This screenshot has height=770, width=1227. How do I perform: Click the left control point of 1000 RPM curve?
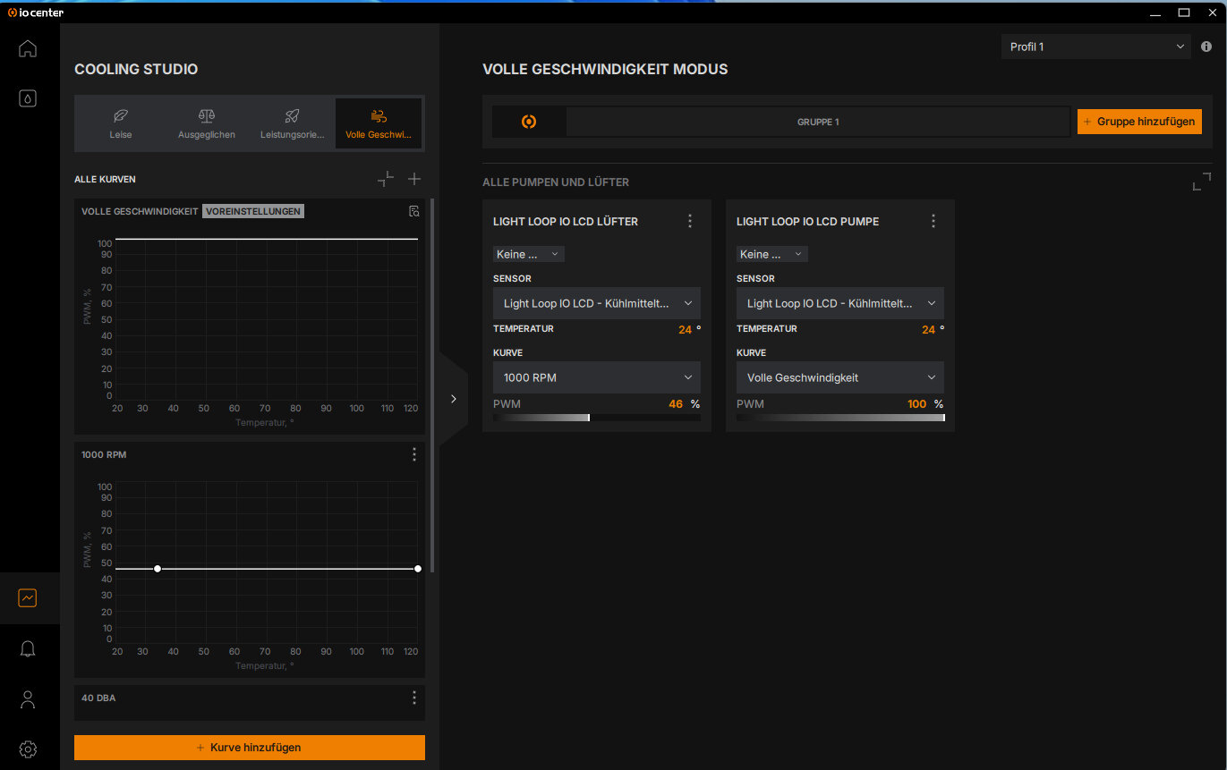(x=158, y=569)
